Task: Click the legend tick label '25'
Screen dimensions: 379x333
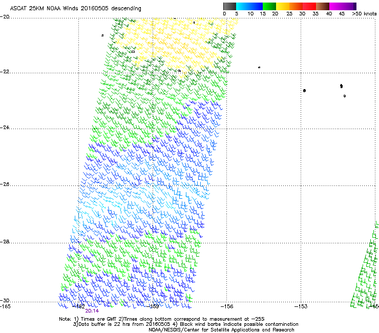Action: [289, 14]
